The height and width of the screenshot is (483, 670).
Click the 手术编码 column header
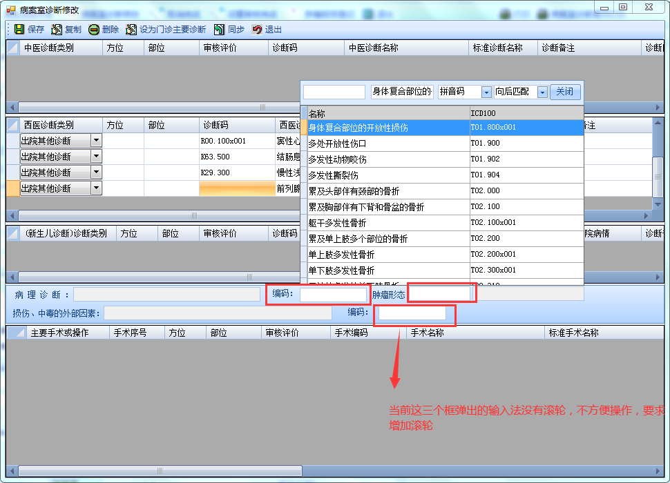coord(368,333)
